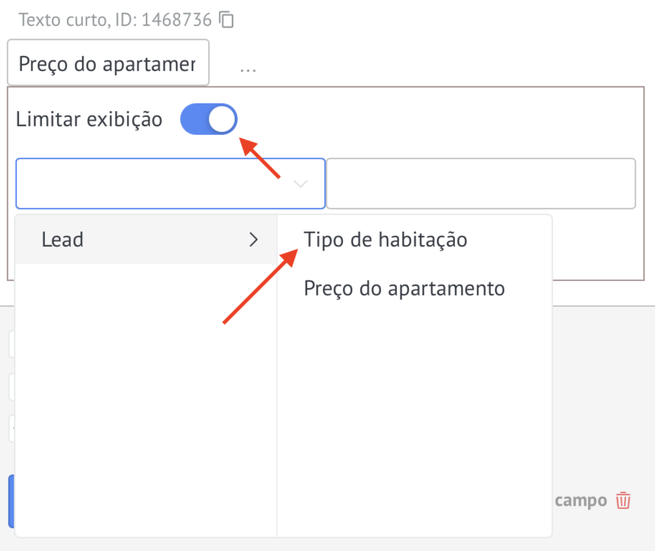Click the empty value box to the right of the condition dropdown
This screenshot has height=551, width=655.
(481, 183)
